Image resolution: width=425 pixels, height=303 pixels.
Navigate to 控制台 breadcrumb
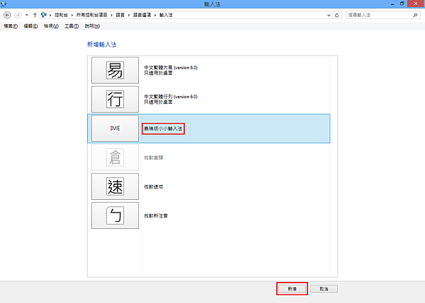tap(61, 15)
